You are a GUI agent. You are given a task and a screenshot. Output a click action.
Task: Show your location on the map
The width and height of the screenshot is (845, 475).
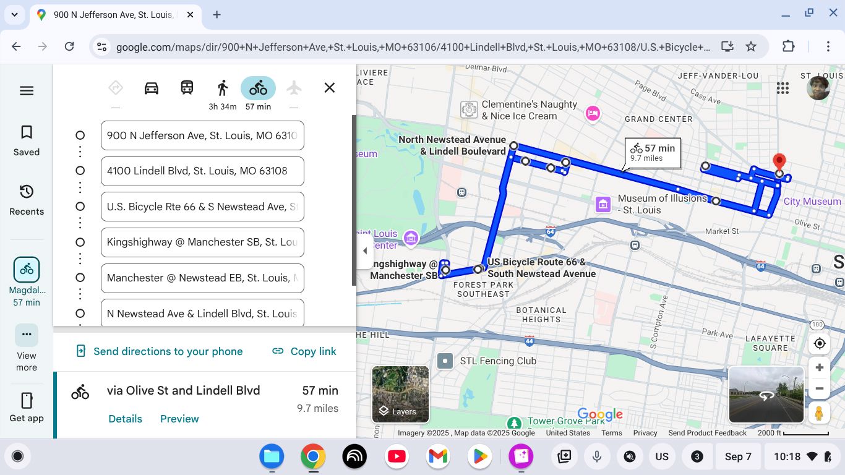(820, 343)
